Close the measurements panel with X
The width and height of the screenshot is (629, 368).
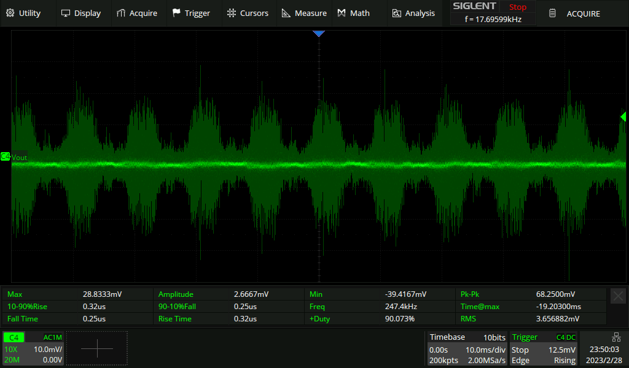click(x=618, y=296)
